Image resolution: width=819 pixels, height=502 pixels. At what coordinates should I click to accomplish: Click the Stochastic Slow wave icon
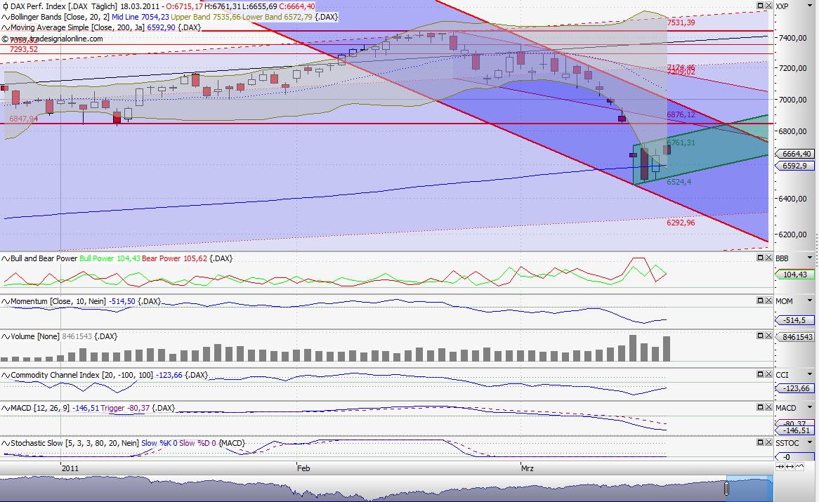[6, 443]
